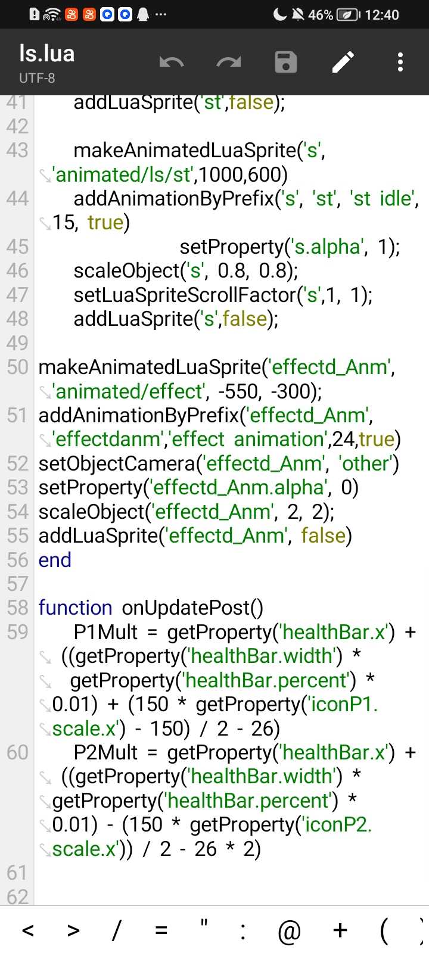429x953 pixels.
Task: Tap the undo arrow icon
Action: pos(172,62)
